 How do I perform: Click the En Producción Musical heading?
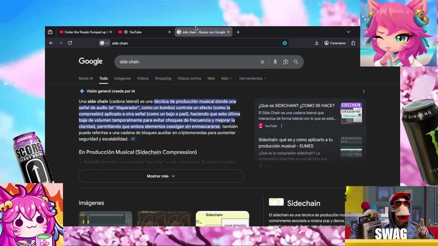click(138, 152)
